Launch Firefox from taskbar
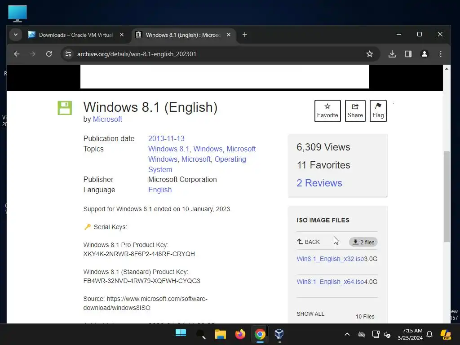 pyautogui.click(x=240, y=334)
